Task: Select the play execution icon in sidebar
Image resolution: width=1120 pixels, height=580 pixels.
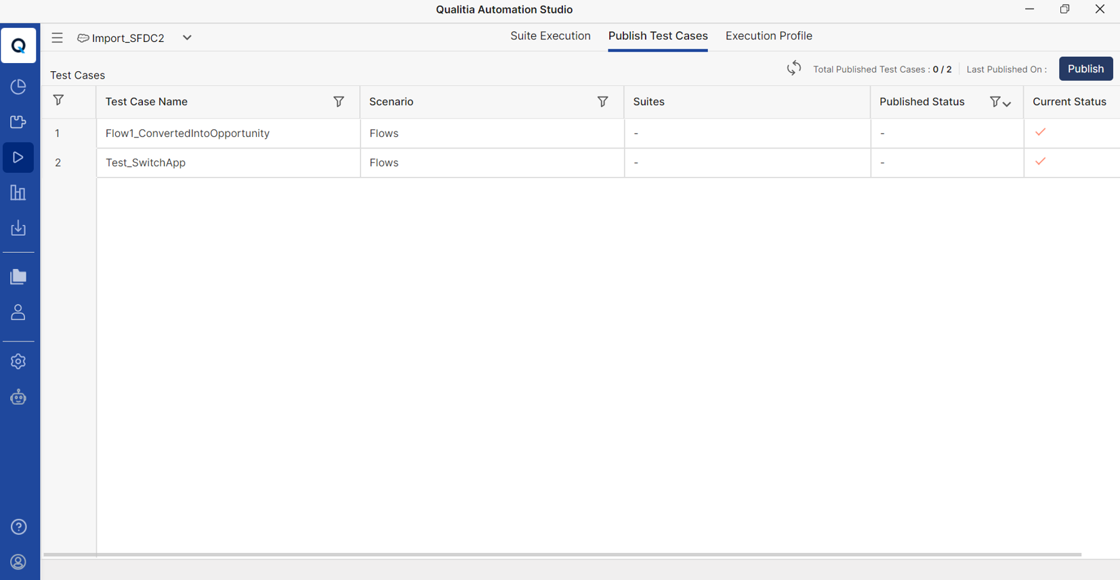Action: (x=18, y=157)
